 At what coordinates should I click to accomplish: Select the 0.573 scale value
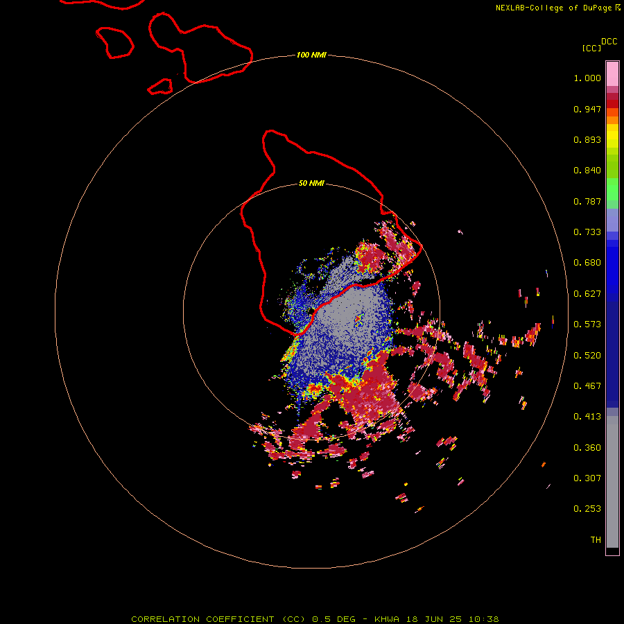pyautogui.click(x=587, y=324)
